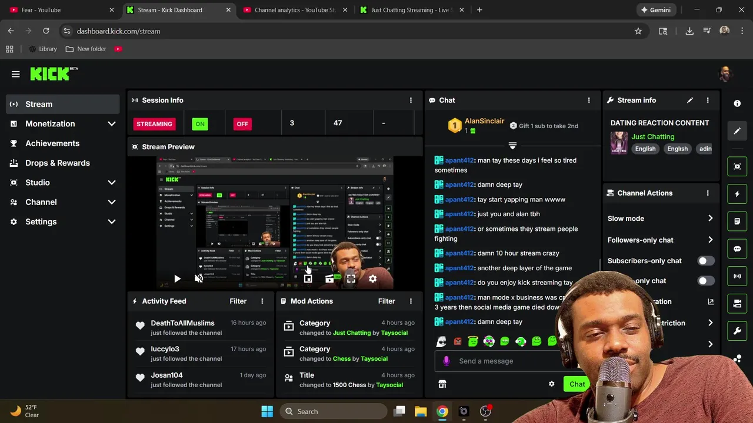The width and height of the screenshot is (753, 423).
Task: Select Stream in left sidebar
Action: (63, 104)
